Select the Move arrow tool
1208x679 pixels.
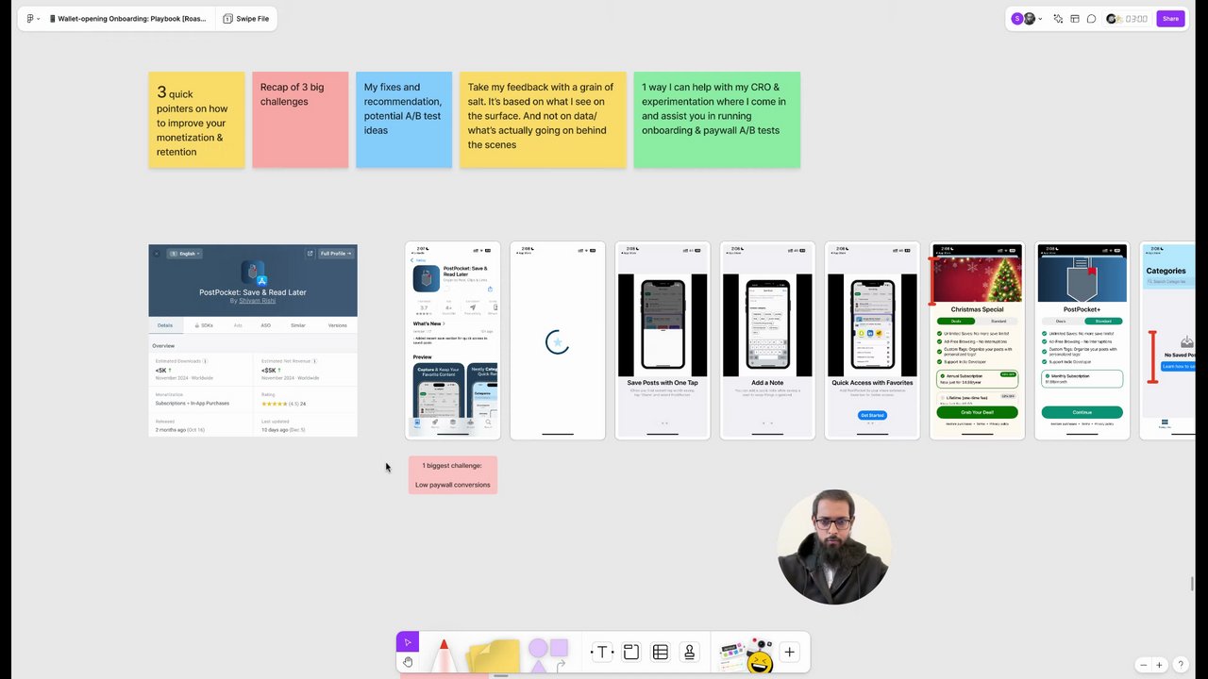pyautogui.click(x=408, y=642)
